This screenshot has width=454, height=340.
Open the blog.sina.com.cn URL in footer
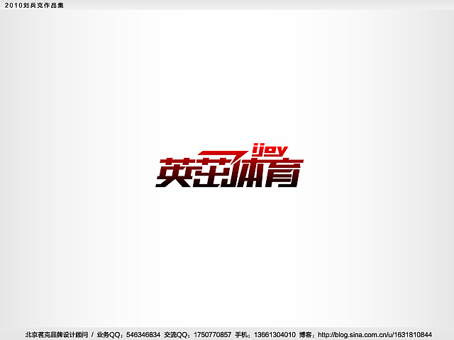click(375, 335)
